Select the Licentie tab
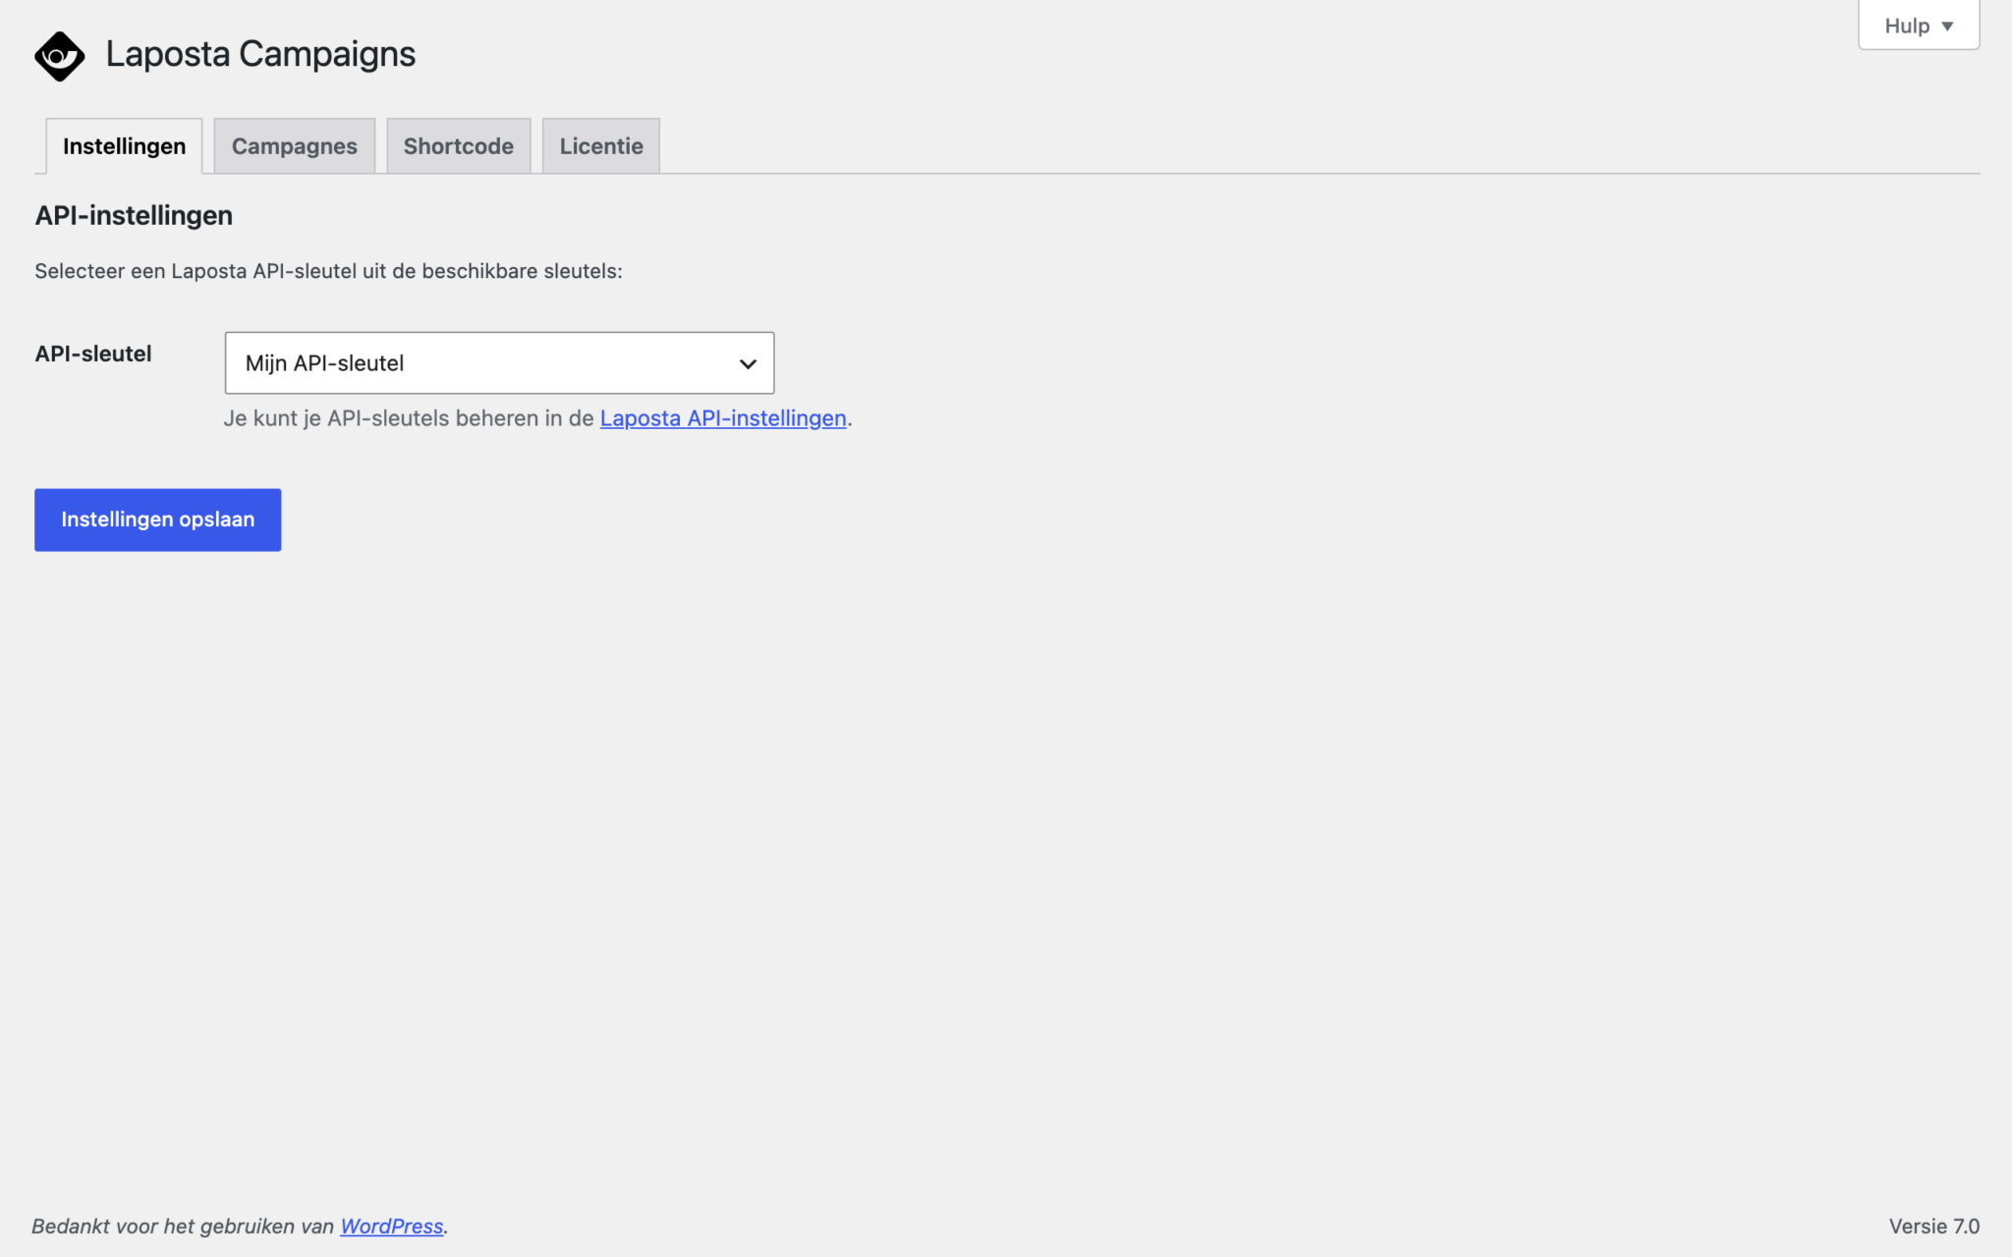2012x1257 pixels. [x=601, y=146]
